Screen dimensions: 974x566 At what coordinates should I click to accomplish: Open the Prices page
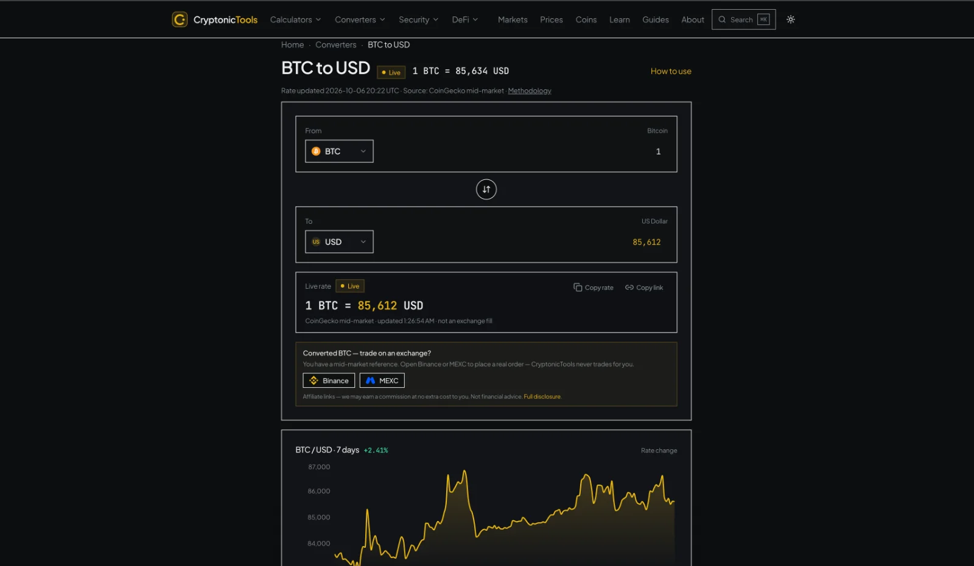[x=552, y=19]
